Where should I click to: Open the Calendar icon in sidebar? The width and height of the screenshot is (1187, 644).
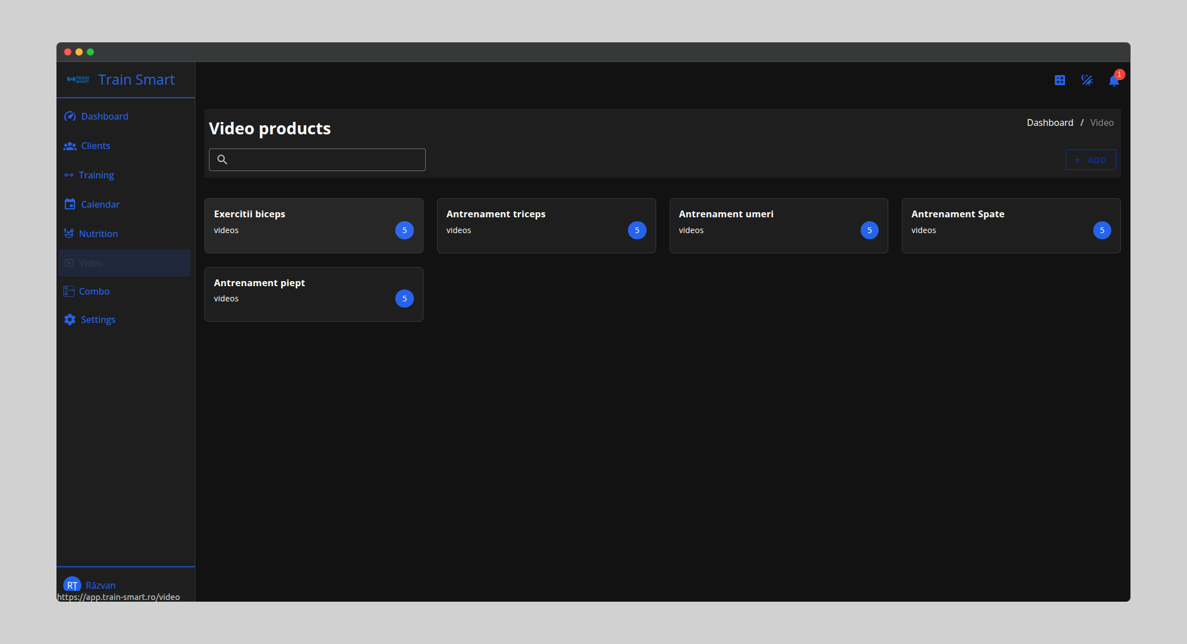tap(69, 204)
